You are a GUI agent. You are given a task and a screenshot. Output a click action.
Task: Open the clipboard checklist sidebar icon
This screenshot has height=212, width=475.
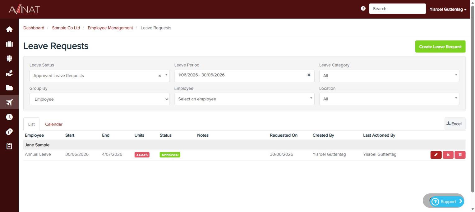coord(9,146)
